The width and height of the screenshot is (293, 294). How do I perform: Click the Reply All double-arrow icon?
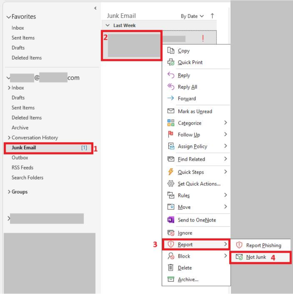point(171,87)
